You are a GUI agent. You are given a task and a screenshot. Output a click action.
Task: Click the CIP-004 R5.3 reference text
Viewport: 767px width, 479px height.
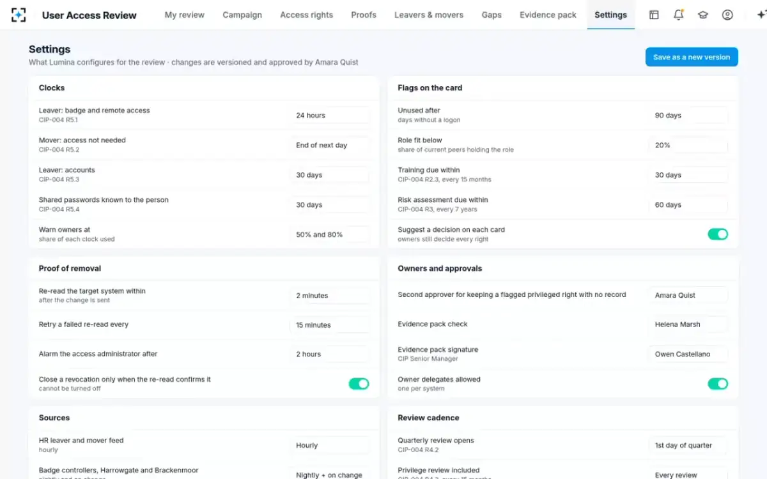(59, 179)
